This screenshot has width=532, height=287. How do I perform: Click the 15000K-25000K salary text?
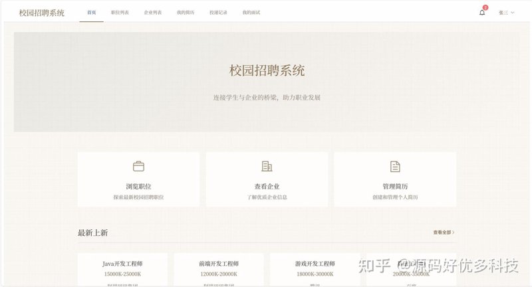pos(122,274)
